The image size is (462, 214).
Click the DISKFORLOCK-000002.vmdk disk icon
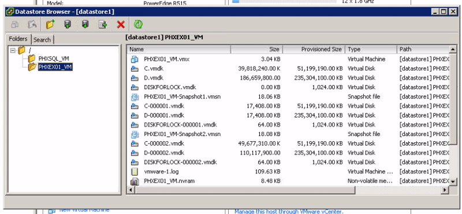[x=135, y=163]
